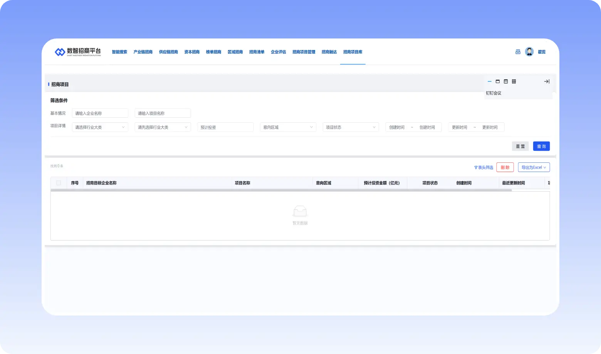Click the user avatar picture
601x354 pixels.
click(x=529, y=52)
